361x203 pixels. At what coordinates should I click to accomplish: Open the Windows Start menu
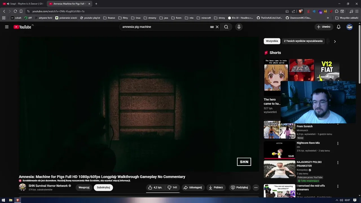[3, 200]
